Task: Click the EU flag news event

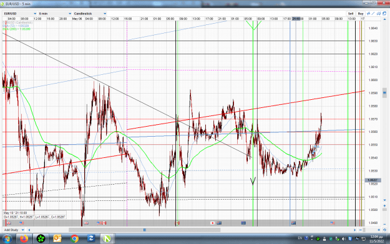Action: tap(243, 223)
